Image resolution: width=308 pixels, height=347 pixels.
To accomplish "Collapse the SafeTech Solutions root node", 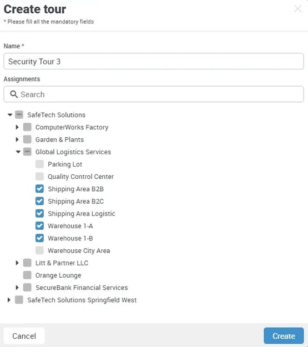I will [10, 114].
